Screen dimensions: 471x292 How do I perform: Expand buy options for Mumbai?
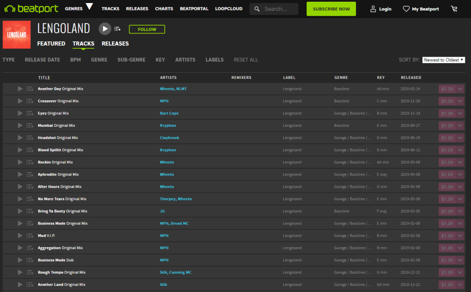[460, 126]
